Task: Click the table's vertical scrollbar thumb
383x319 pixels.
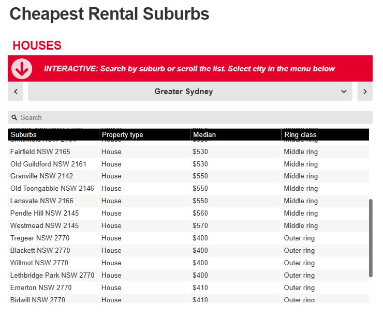Action: pyautogui.click(x=371, y=238)
